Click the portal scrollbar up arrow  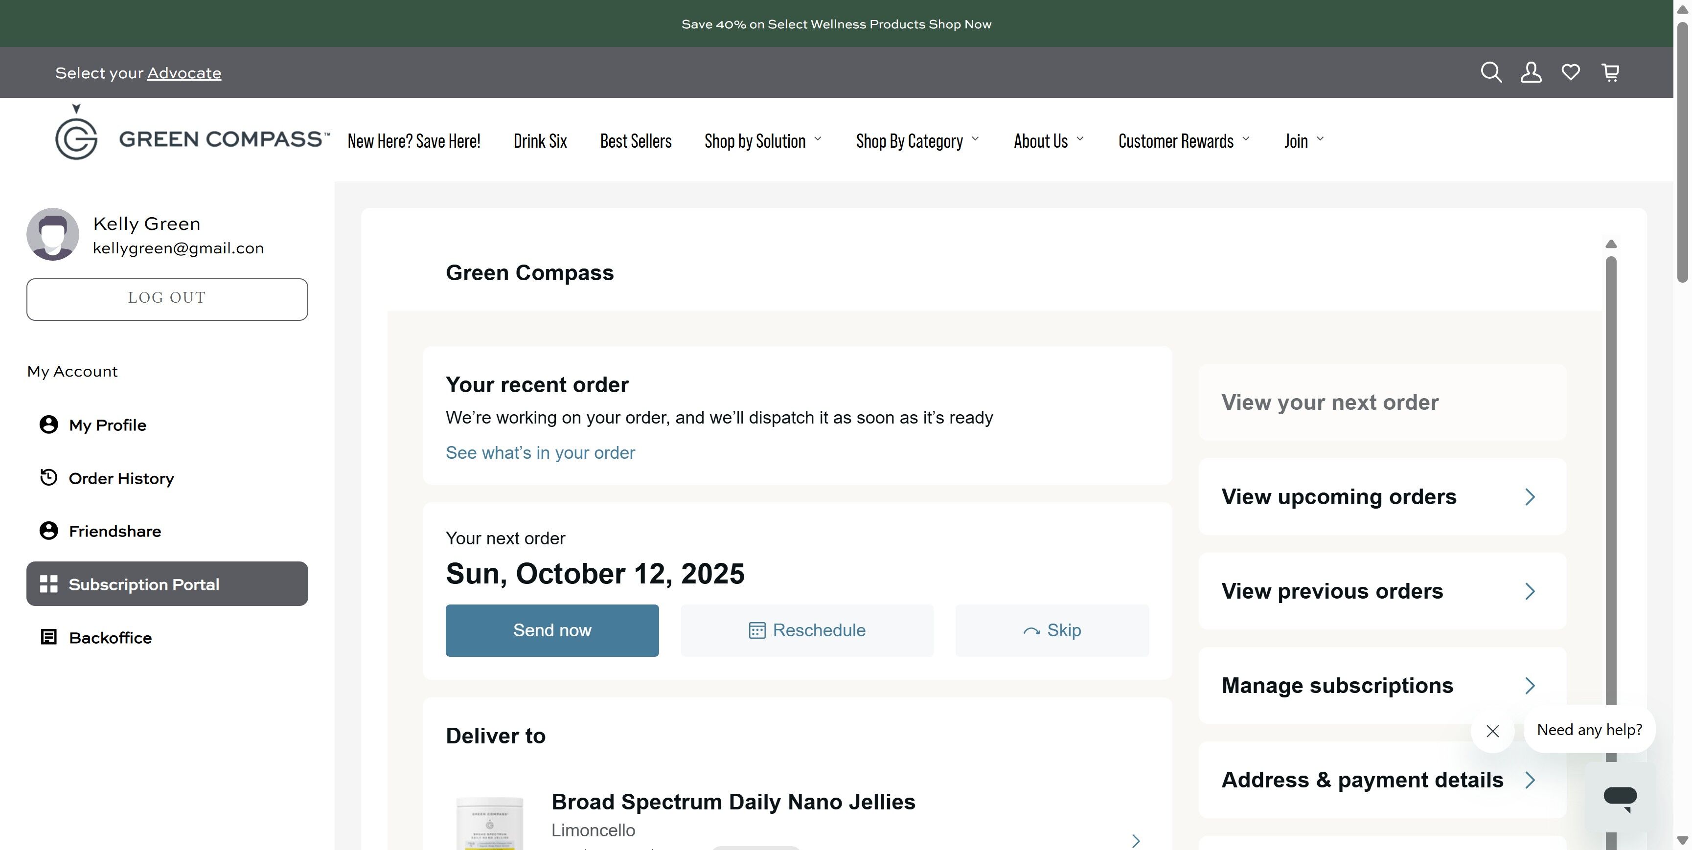(1611, 244)
